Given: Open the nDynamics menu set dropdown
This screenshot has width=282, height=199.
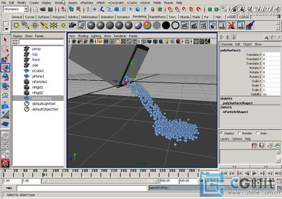Looking at the screenshot, I should click(16, 9).
